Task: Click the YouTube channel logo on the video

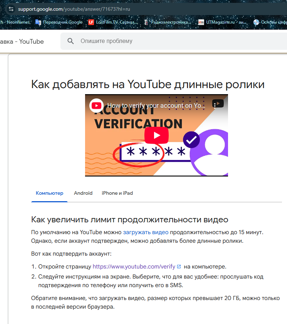Action: (97, 106)
